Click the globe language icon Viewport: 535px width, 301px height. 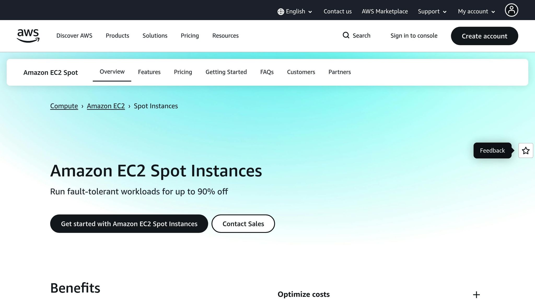pos(280,11)
